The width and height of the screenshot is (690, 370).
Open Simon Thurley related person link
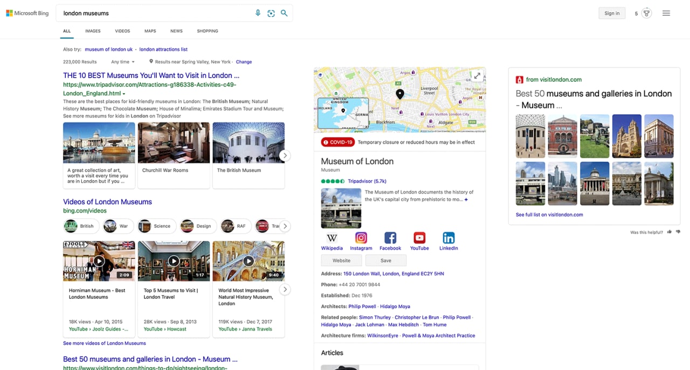[375, 318]
